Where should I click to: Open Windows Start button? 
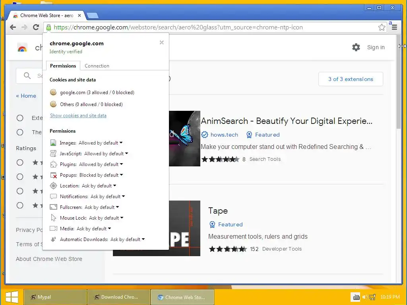pos(12,297)
